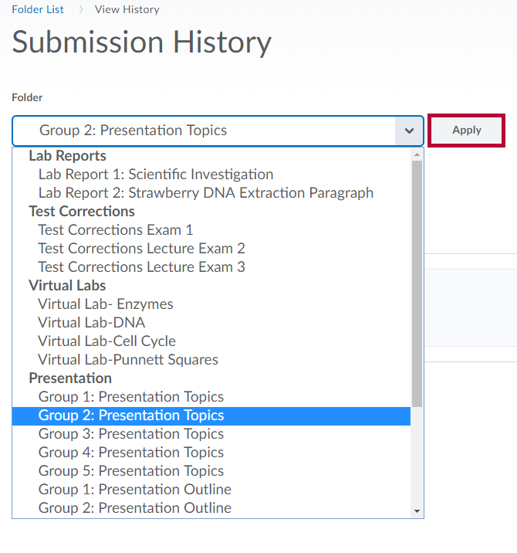Choose Test Corrections Lecture Exam 3
Screen dimensions: 517x553
click(x=141, y=267)
